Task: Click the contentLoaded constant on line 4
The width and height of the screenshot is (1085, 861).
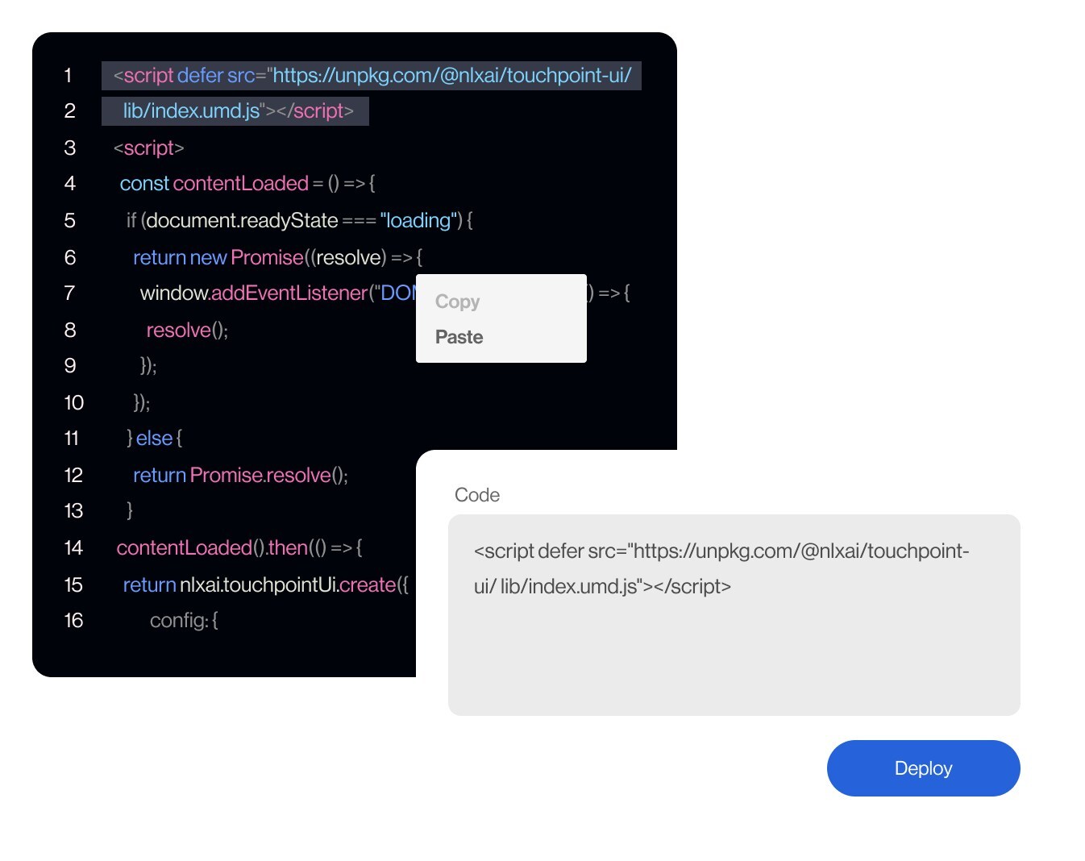Action: coord(239,183)
